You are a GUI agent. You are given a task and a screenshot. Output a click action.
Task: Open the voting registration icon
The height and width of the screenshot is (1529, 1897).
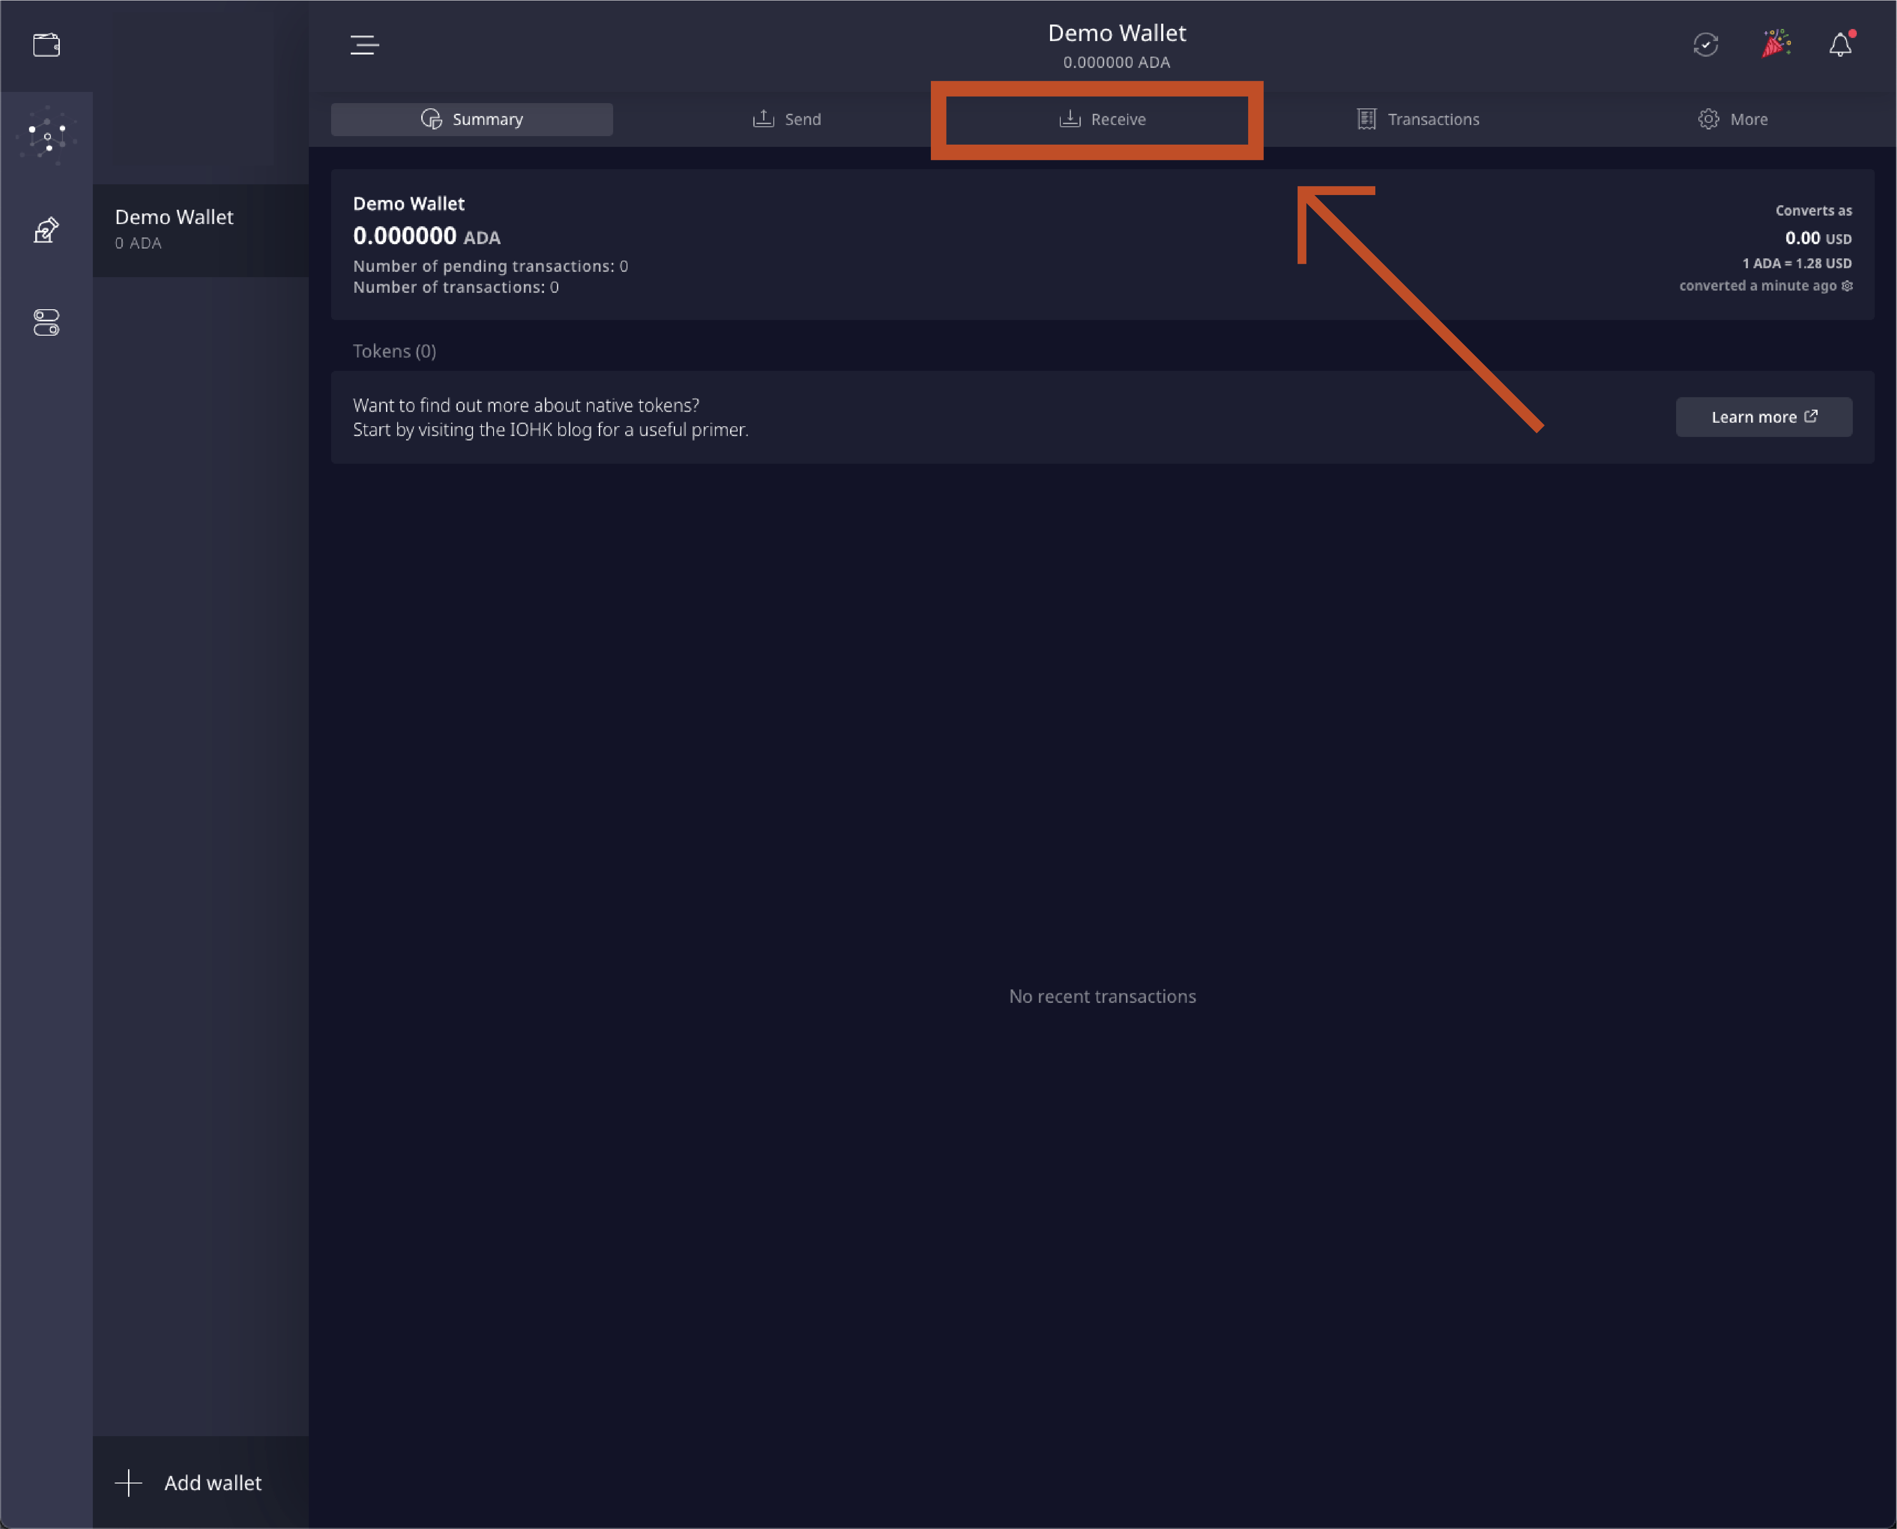pyautogui.click(x=46, y=230)
